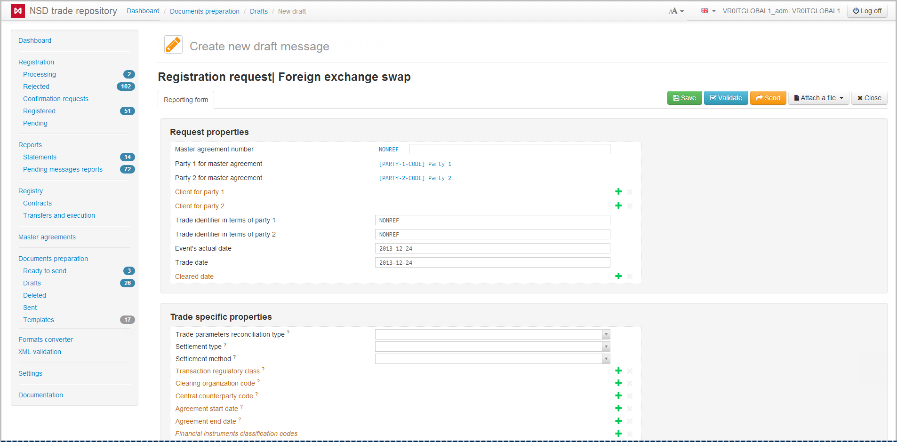
Task: Open Drafts in the sidebar
Action: point(32,283)
